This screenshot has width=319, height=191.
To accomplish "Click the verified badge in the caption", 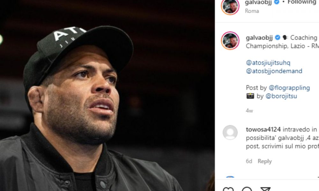I will [x=278, y=38].
